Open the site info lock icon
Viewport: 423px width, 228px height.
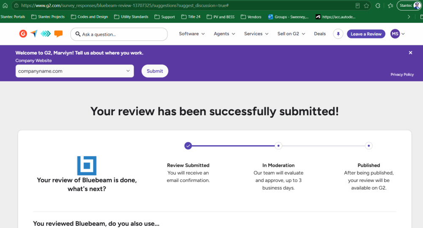(x=16, y=5)
